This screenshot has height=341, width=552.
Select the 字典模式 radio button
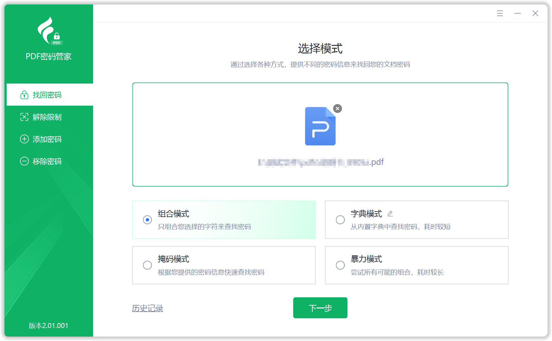tap(340, 220)
